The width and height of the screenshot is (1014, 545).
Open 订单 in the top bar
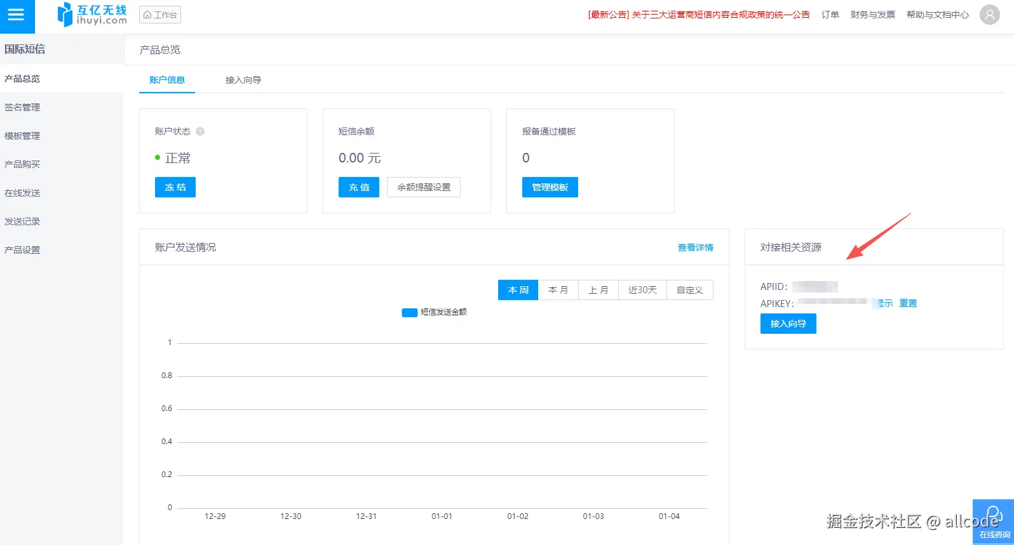(830, 15)
